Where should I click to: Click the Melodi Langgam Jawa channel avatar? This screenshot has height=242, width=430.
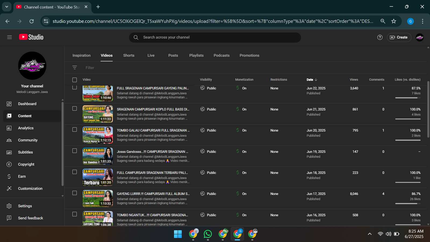coord(32,66)
